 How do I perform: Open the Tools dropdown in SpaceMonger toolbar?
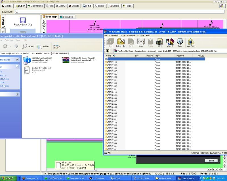coord(100,6)
